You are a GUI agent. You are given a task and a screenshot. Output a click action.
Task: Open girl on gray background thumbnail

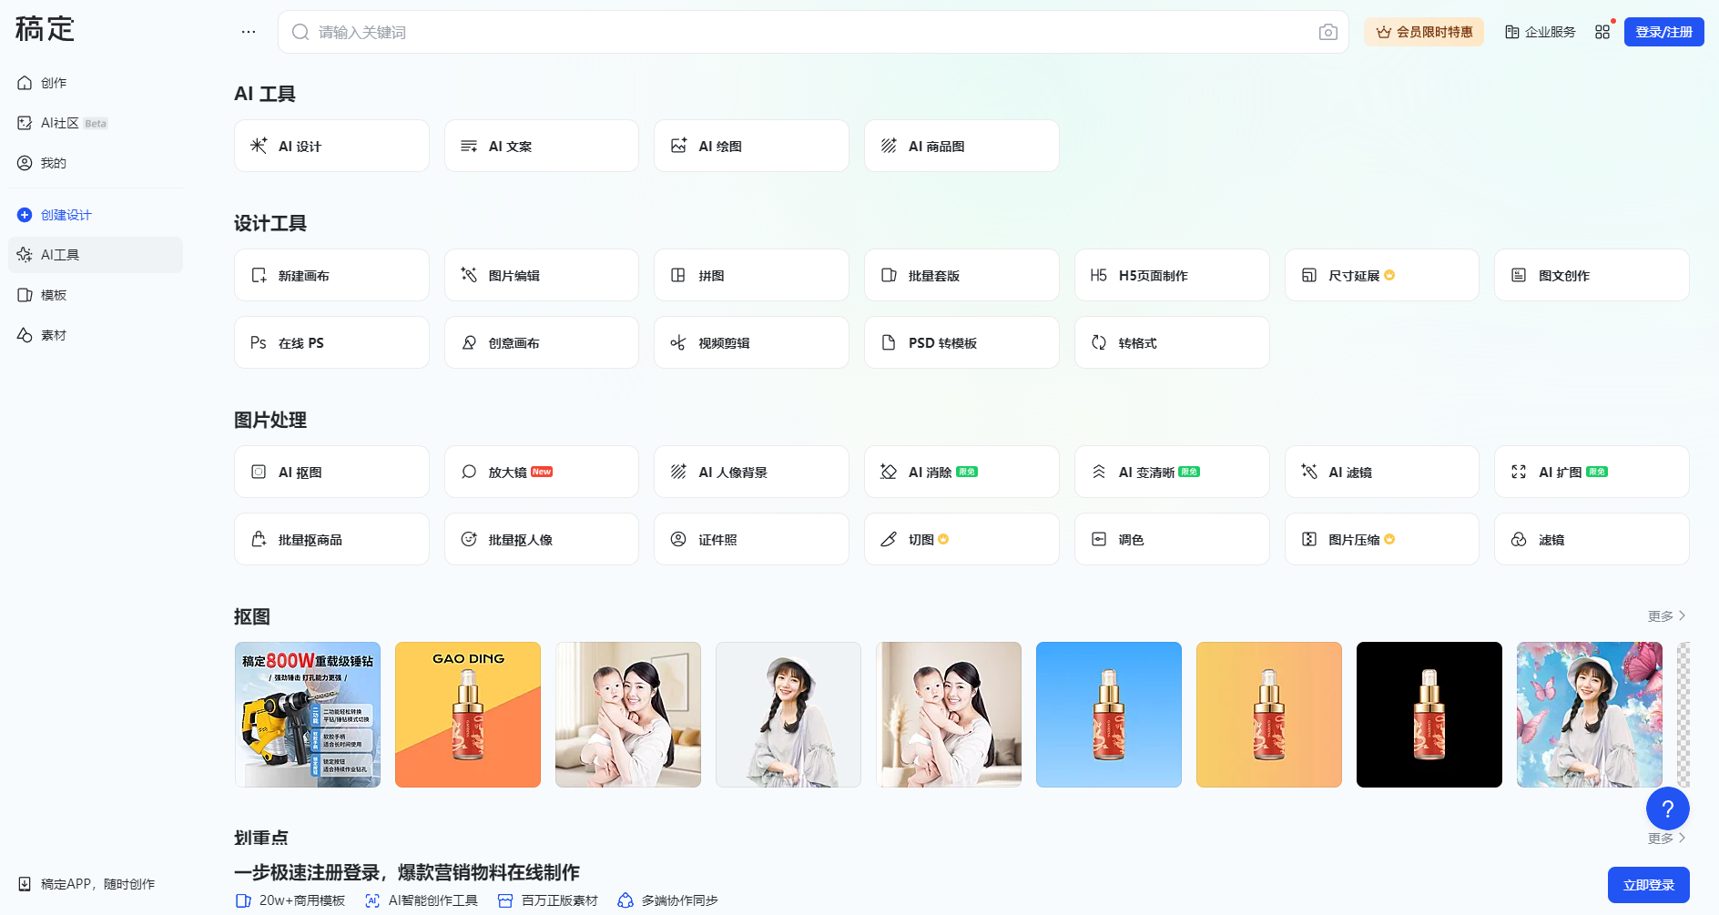pyautogui.click(x=788, y=715)
